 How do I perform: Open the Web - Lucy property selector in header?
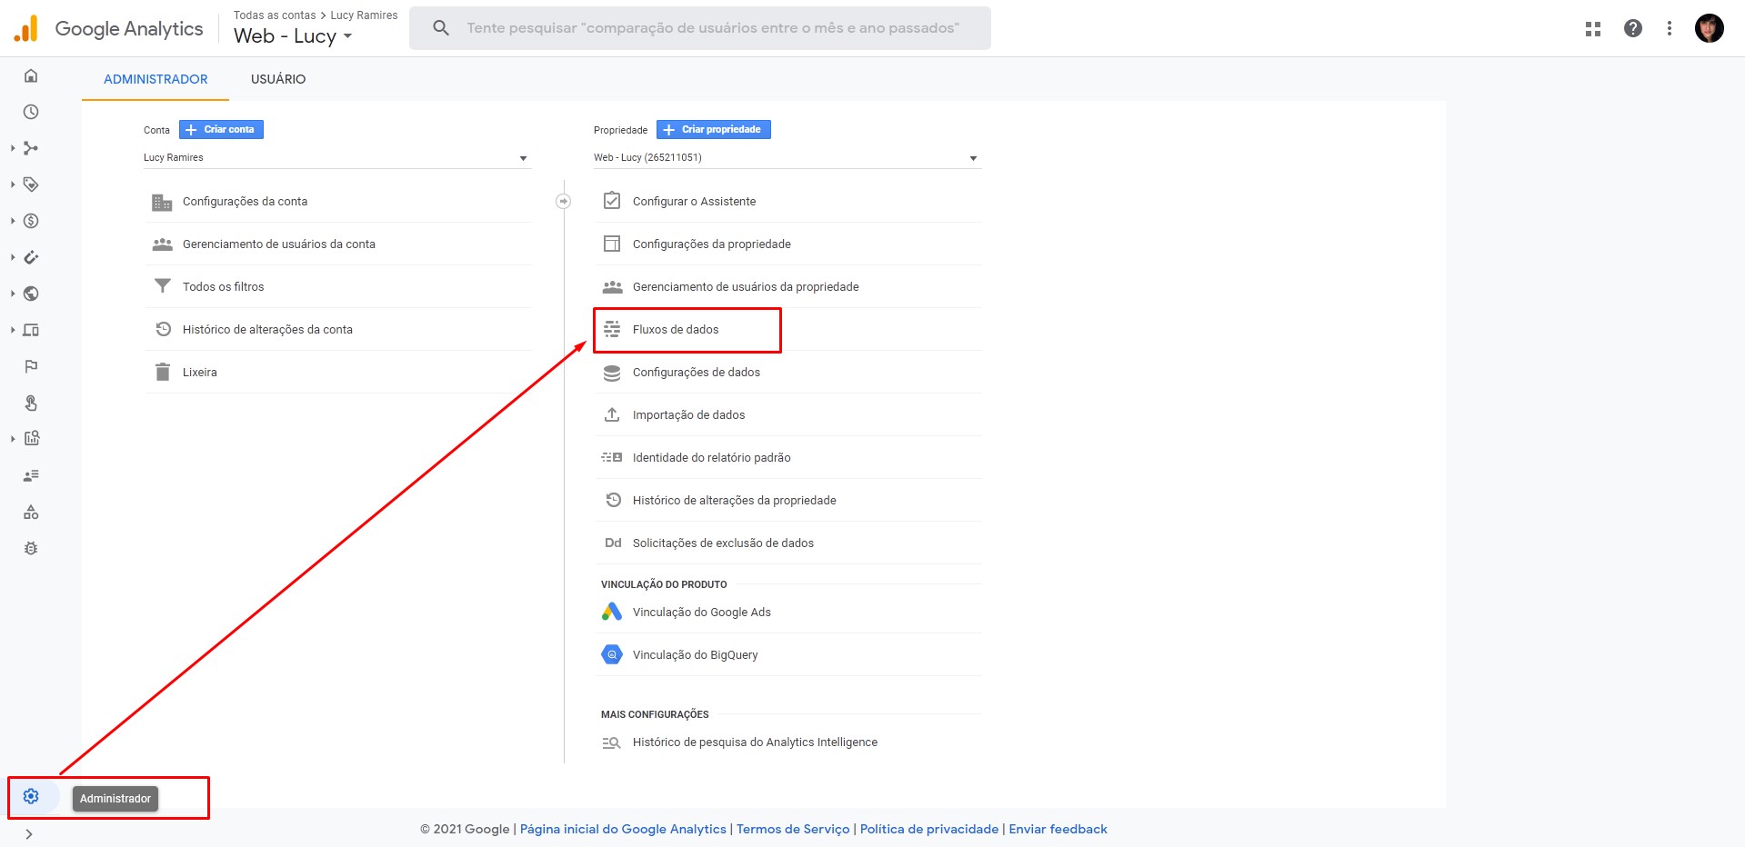pyautogui.click(x=293, y=36)
